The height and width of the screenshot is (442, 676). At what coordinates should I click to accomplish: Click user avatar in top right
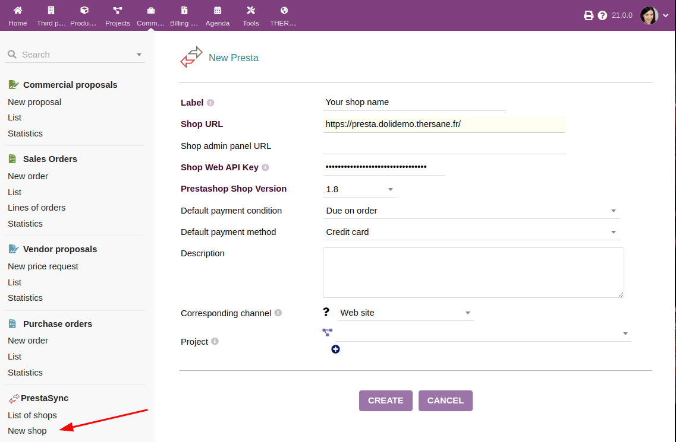tap(649, 15)
